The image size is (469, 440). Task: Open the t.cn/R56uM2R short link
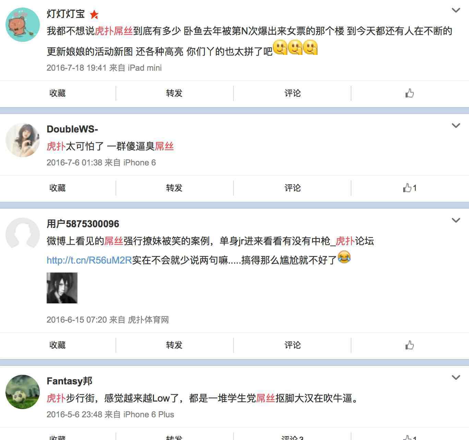click(89, 260)
